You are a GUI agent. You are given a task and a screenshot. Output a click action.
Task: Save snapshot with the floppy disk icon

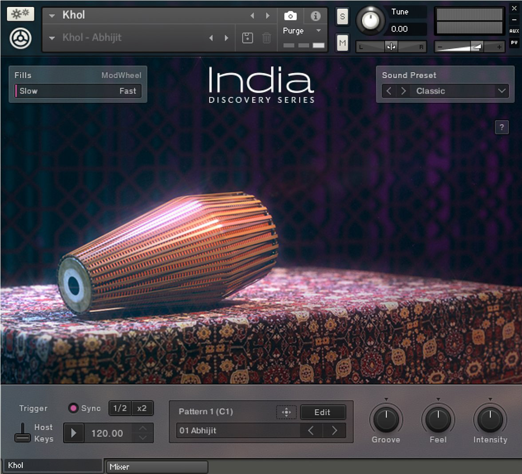coord(247,38)
